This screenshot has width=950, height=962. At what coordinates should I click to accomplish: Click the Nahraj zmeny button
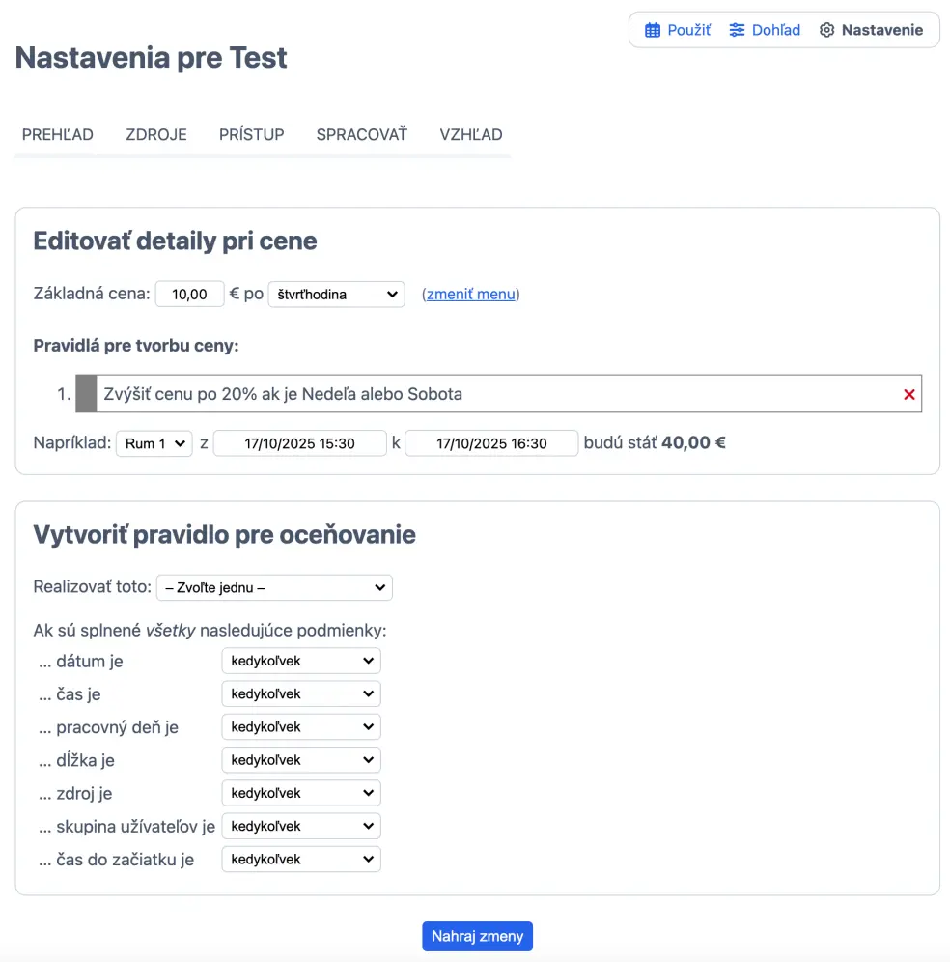click(x=477, y=936)
